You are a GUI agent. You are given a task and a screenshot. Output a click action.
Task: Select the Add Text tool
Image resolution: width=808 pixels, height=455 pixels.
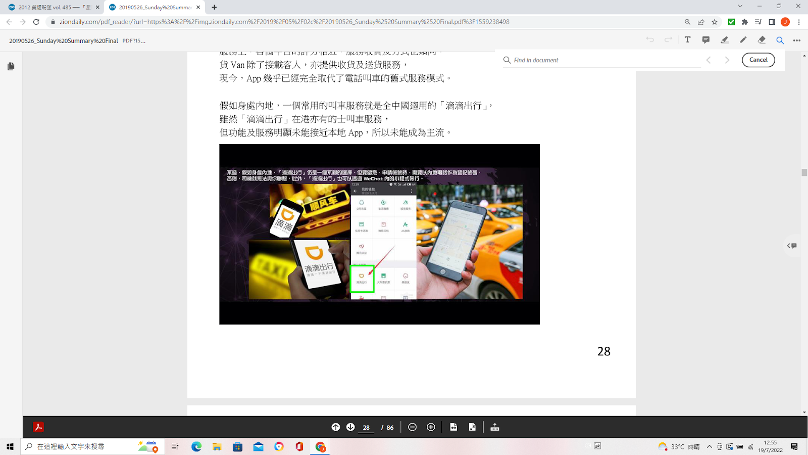(687, 40)
